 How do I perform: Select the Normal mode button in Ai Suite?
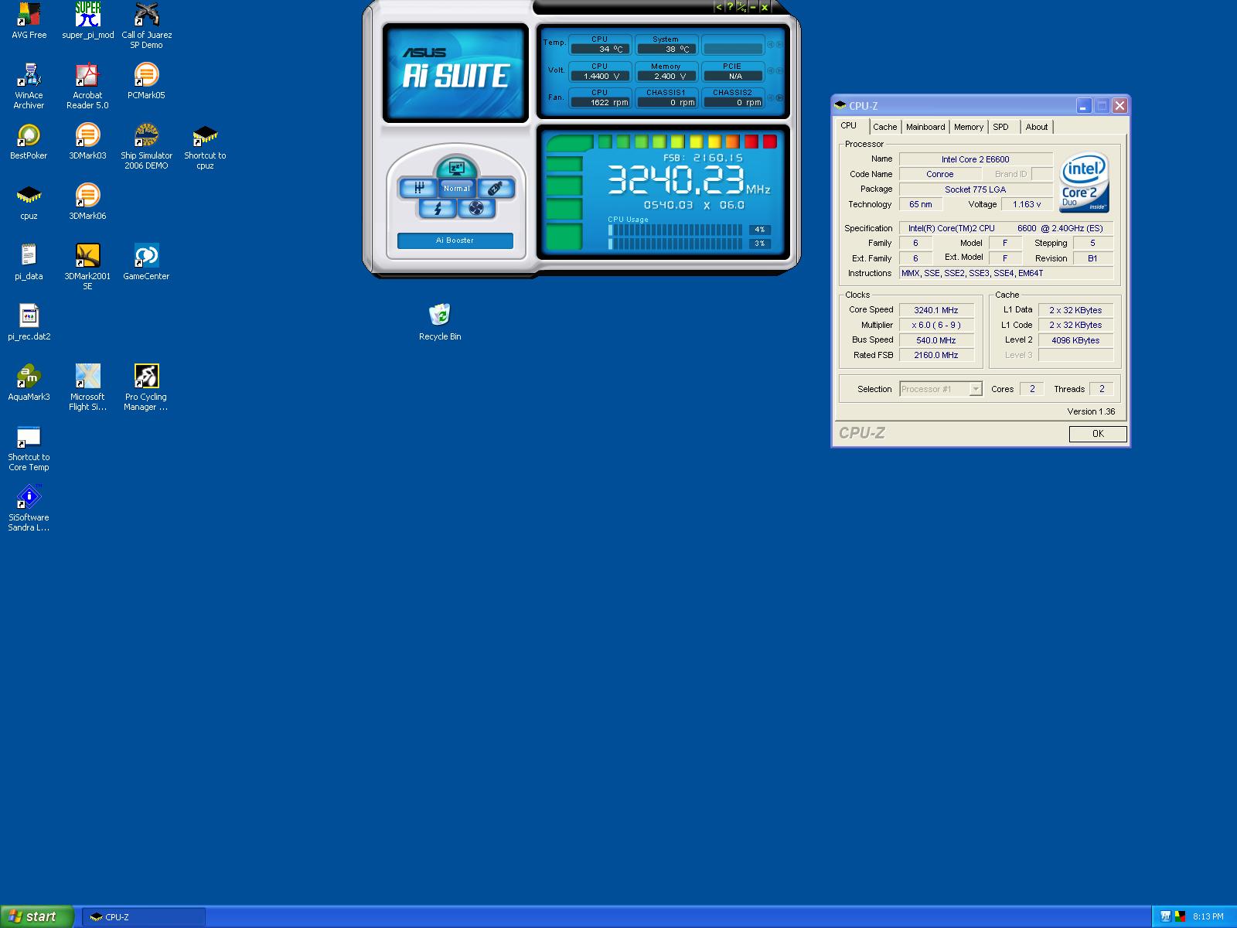point(457,188)
